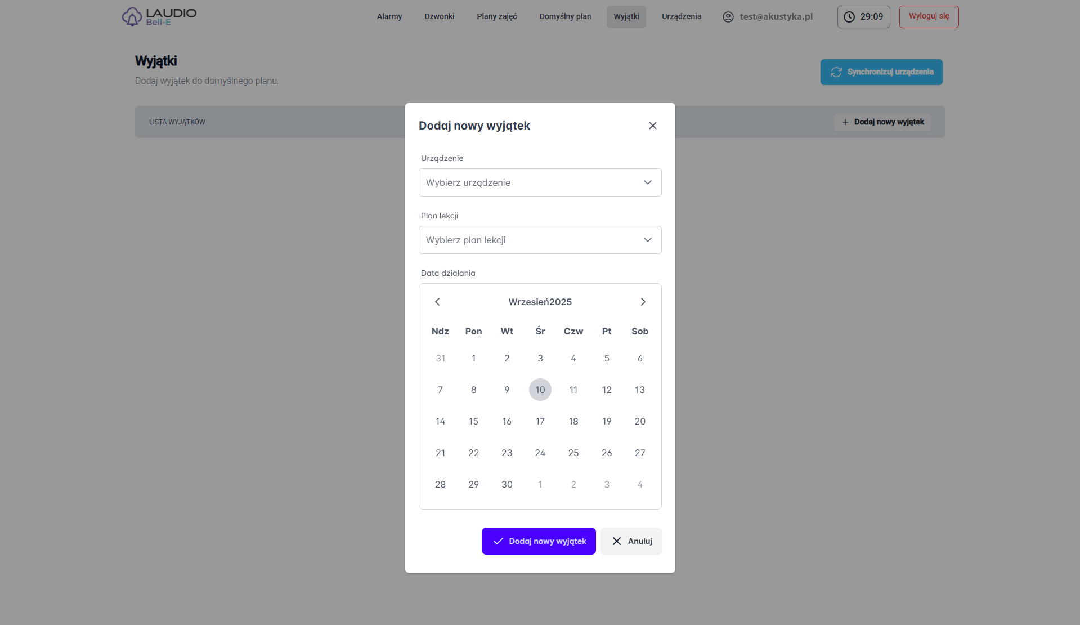The width and height of the screenshot is (1080, 625).
Task: Click the Laudio Bell-E logo icon
Action: (132, 17)
